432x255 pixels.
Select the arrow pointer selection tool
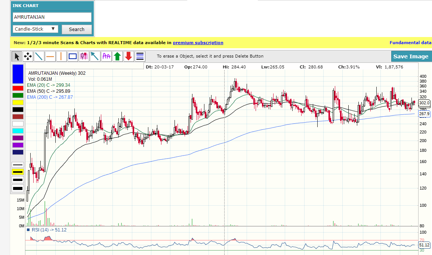pos(16,56)
